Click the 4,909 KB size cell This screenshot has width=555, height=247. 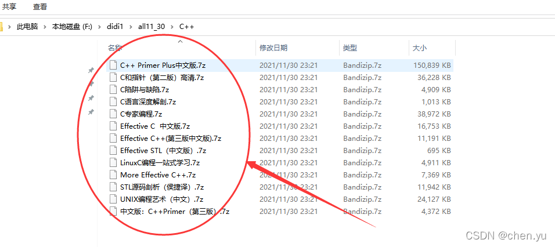pos(437,89)
